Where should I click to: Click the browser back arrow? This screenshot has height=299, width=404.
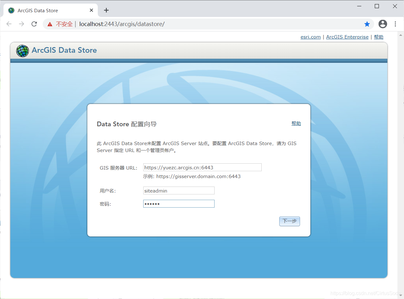pos(9,24)
